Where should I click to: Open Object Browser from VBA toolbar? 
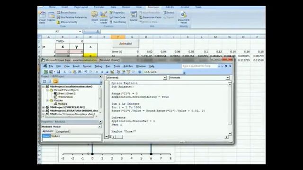[128, 72]
